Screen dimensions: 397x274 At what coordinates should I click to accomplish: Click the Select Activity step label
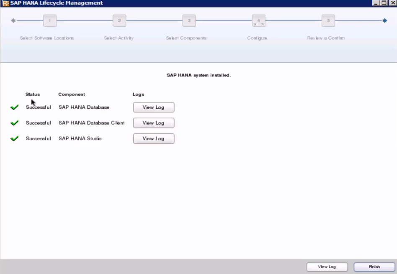(119, 38)
